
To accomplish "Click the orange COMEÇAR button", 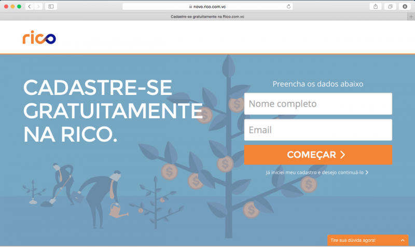I will (x=318, y=155).
